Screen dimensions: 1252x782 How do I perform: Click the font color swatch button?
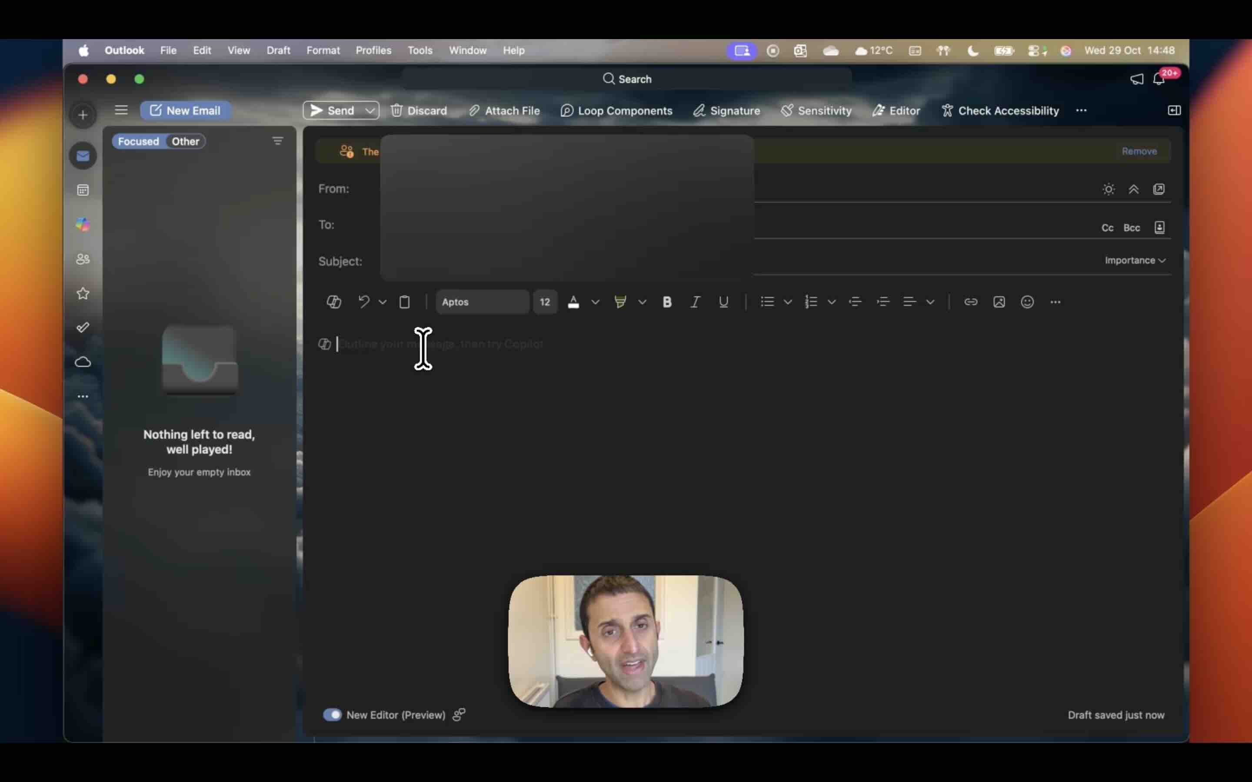[573, 302]
